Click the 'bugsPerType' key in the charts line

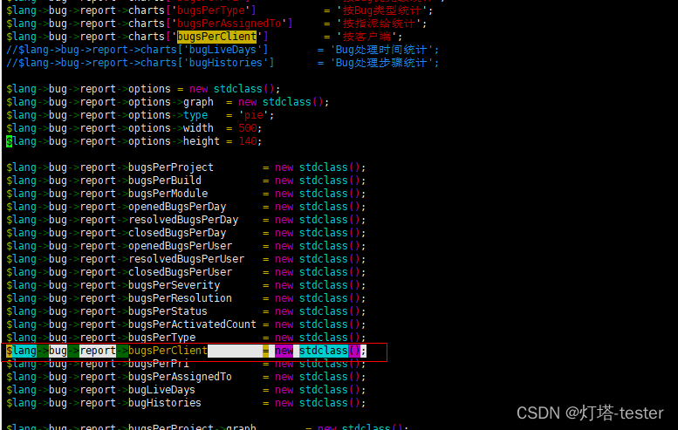pos(210,10)
